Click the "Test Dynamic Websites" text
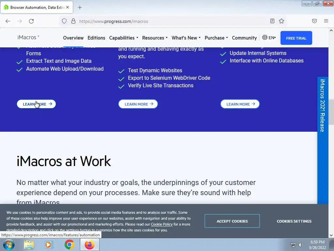Viewport: 334px width, 251px height. (155, 71)
